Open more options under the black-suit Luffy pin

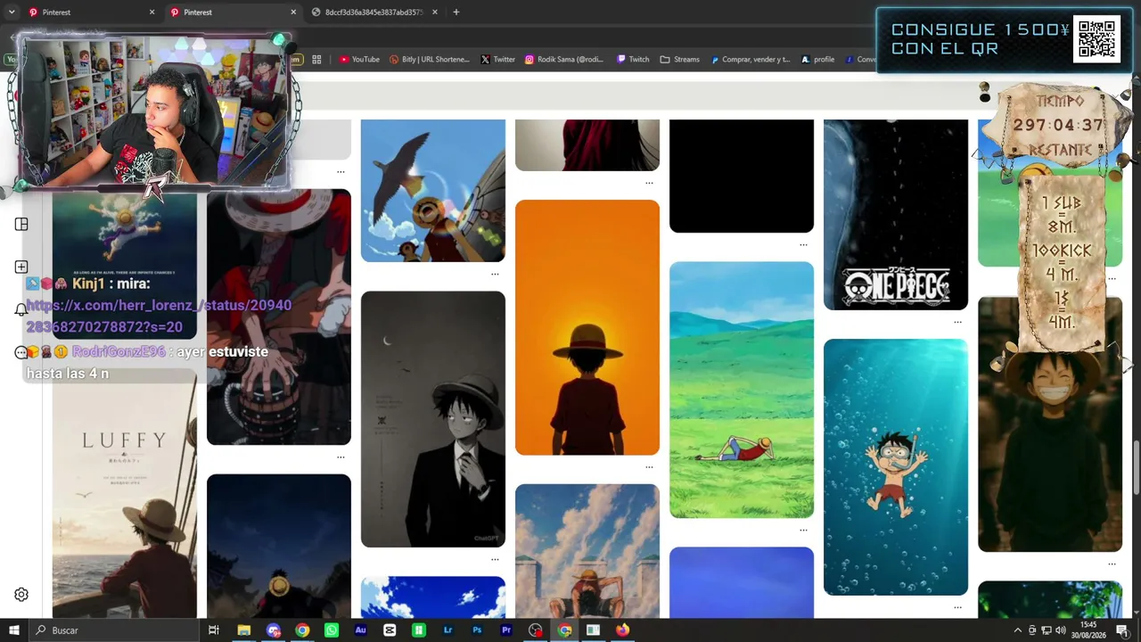pos(495,560)
